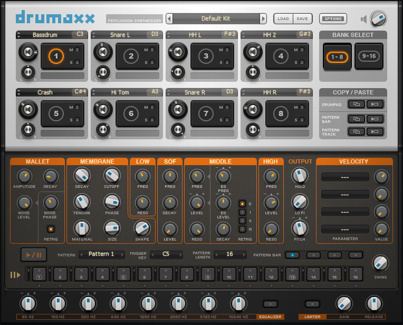The height and width of the screenshot is (325, 403).
Task: Toggle the Equalizer on/off switch
Action: click(x=270, y=304)
